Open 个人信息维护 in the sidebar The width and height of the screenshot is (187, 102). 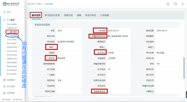click(12, 36)
